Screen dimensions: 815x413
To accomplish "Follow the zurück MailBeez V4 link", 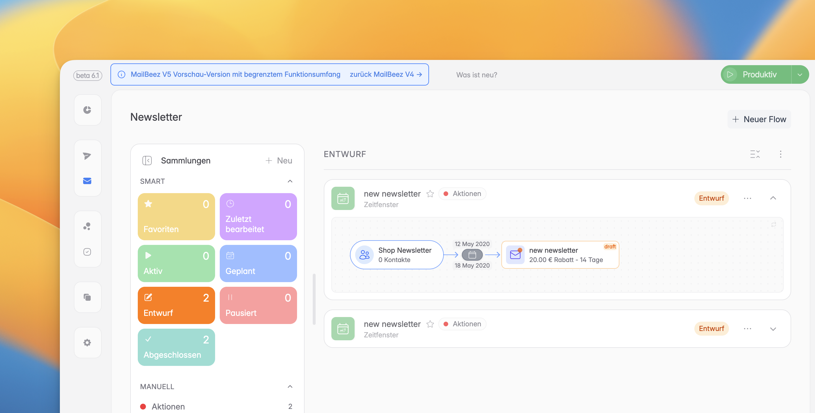I will [x=385, y=74].
